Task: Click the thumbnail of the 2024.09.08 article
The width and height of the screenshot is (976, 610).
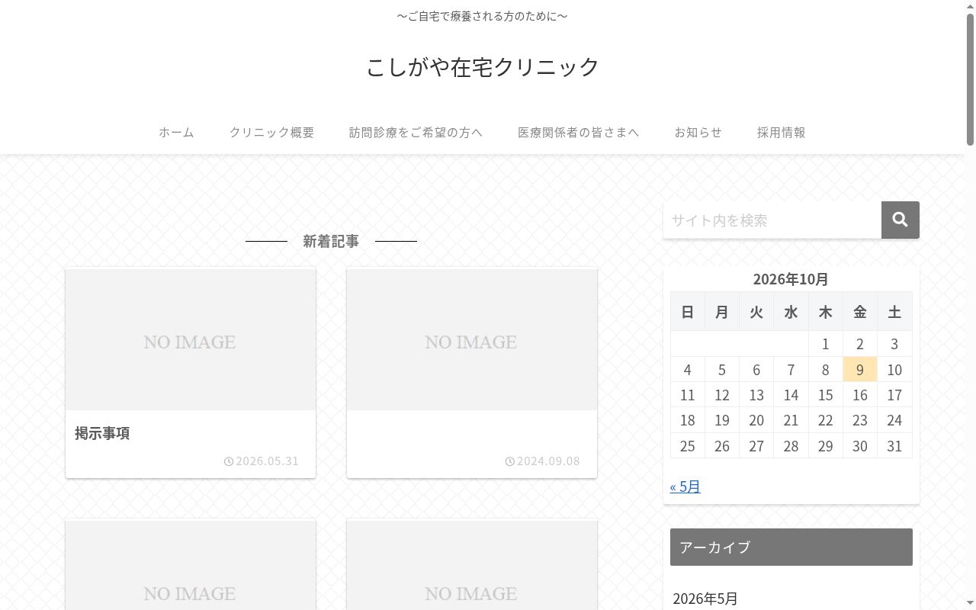Action: 472,339
